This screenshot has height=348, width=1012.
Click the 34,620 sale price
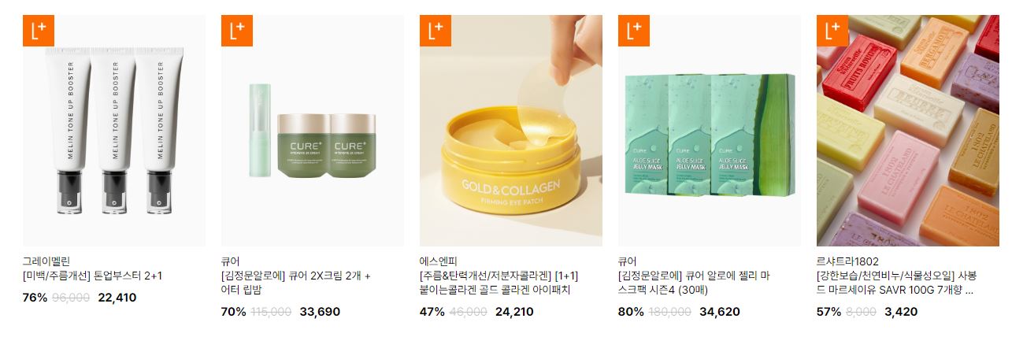point(720,312)
